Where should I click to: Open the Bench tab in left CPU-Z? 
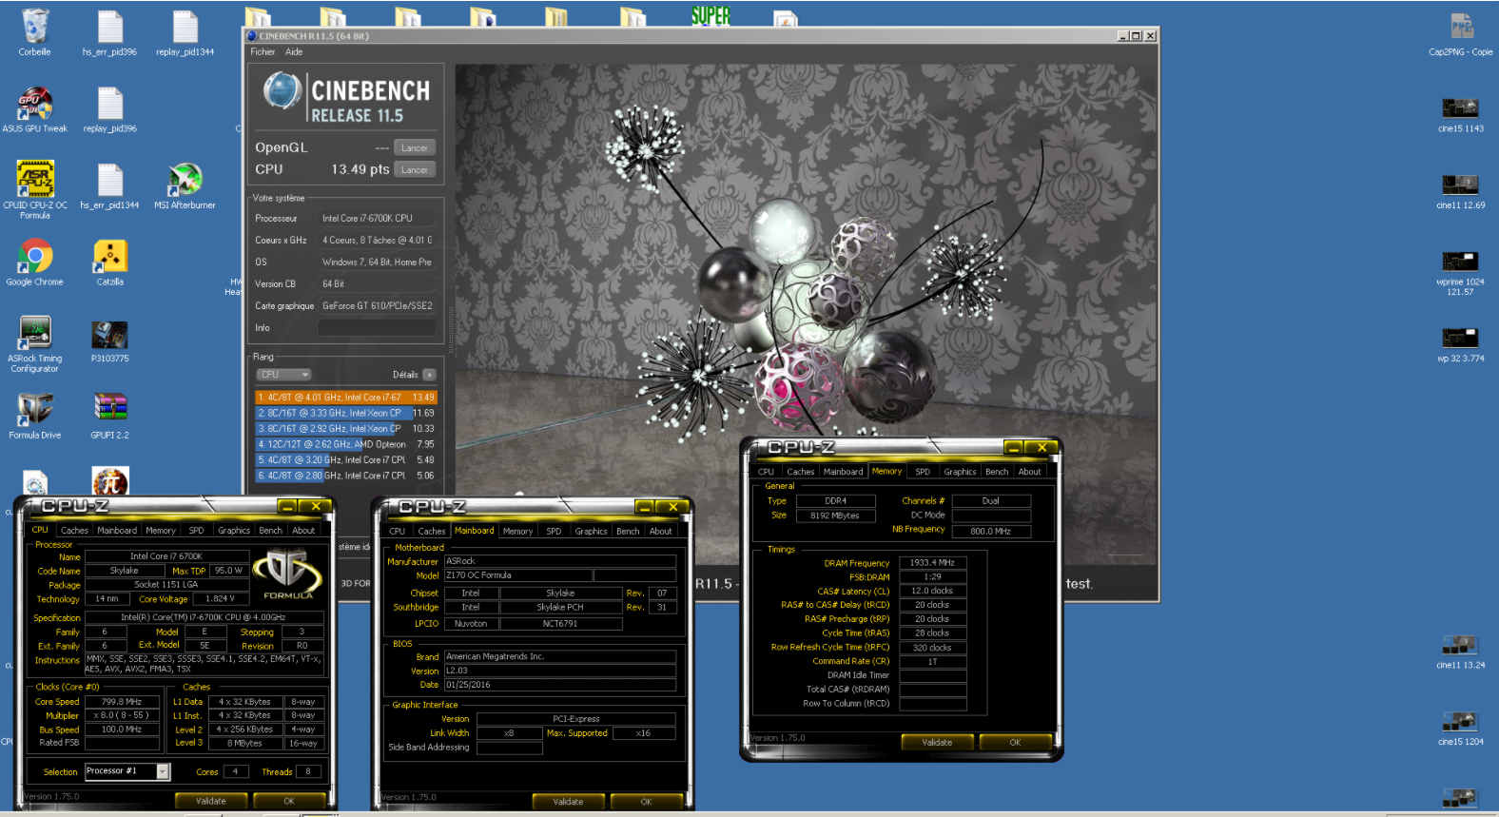[271, 531]
